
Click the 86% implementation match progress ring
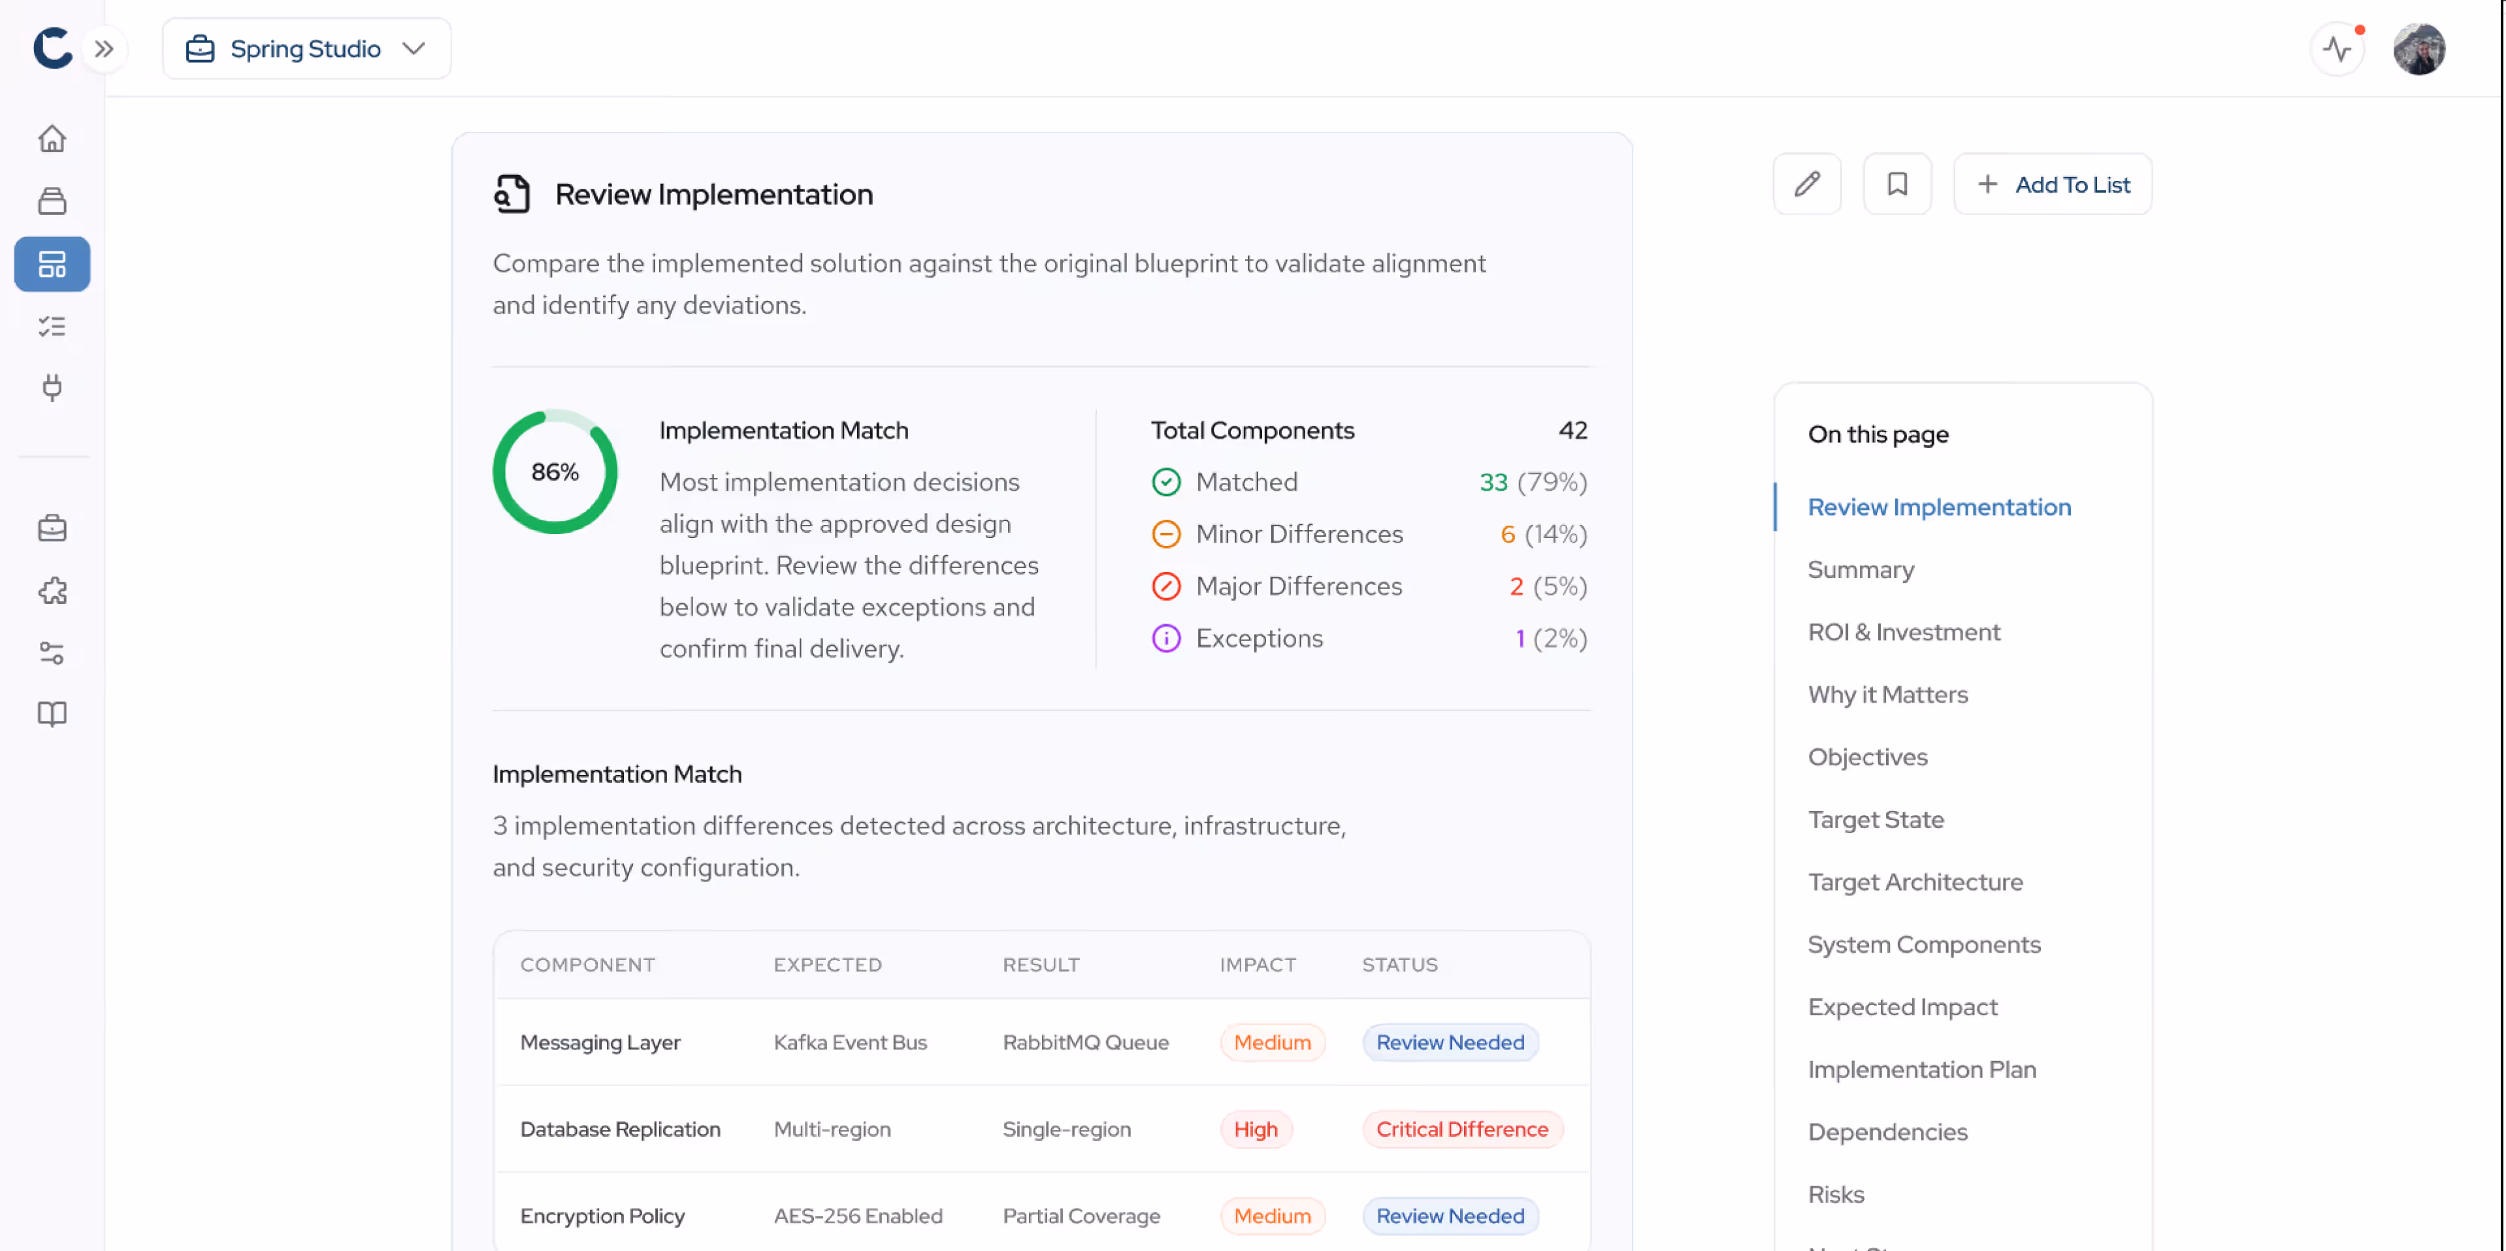555,471
